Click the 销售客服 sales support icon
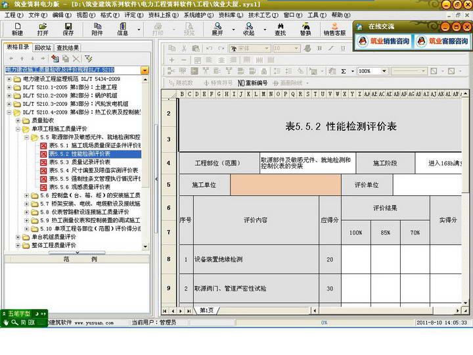This screenshot has height=355, width=473. pos(334,30)
